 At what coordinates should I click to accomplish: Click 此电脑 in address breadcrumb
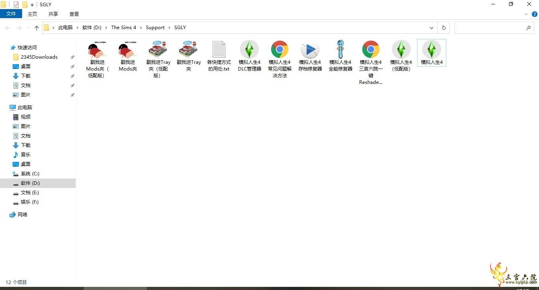point(66,28)
